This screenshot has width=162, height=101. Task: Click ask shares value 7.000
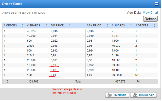click(x=115, y=50)
